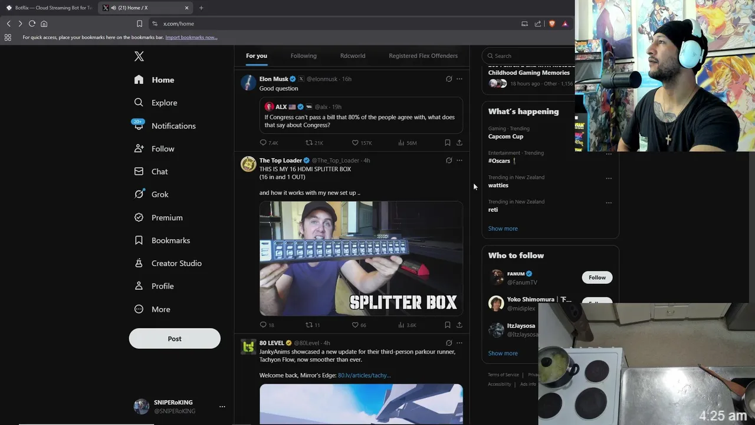The height and width of the screenshot is (425, 755).
Task: Go back in the browser
Action: pyautogui.click(x=8, y=24)
